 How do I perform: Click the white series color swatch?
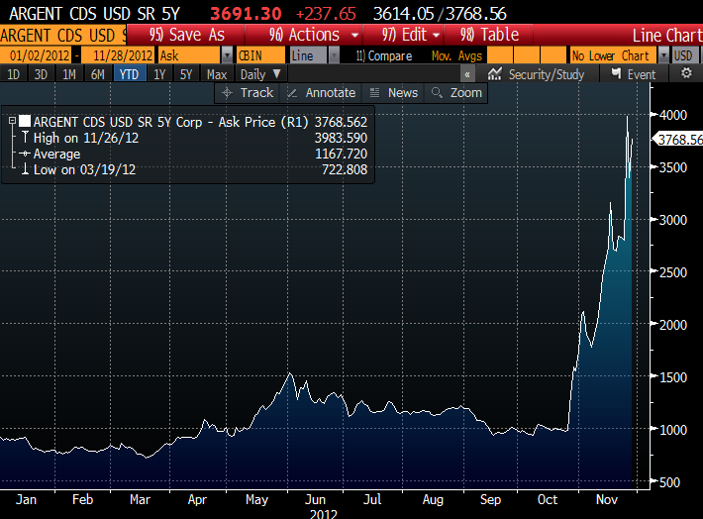coord(25,121)
